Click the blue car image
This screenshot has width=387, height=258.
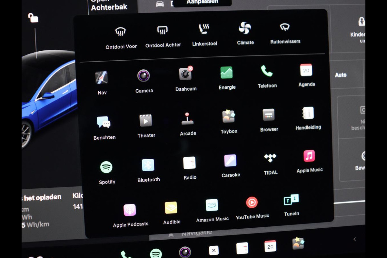pyautogui.click(x=48, y=97)
